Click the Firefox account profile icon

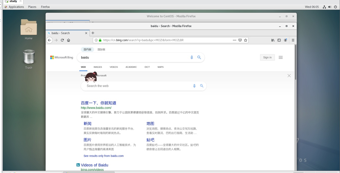point(285,40)
